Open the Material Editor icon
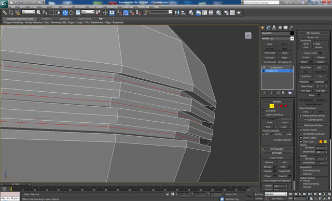The image size is (332, 201). (x=219, y=12)
